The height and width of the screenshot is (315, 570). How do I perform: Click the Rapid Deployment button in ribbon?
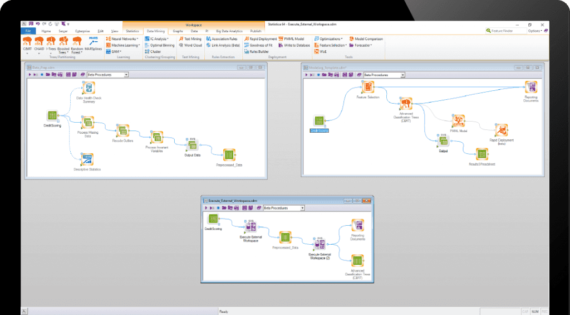pyautogui.click(x=261, y=39)
